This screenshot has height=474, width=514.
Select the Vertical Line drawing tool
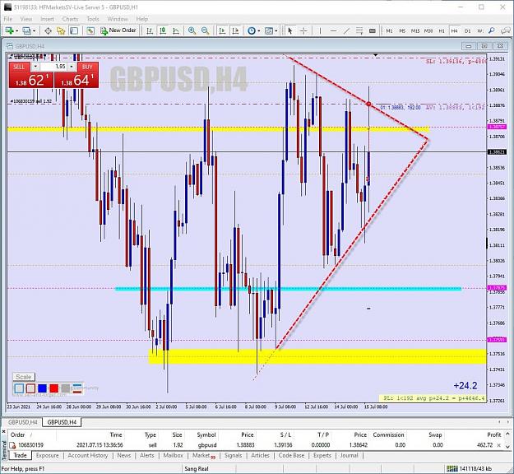(x=320, y=30)
